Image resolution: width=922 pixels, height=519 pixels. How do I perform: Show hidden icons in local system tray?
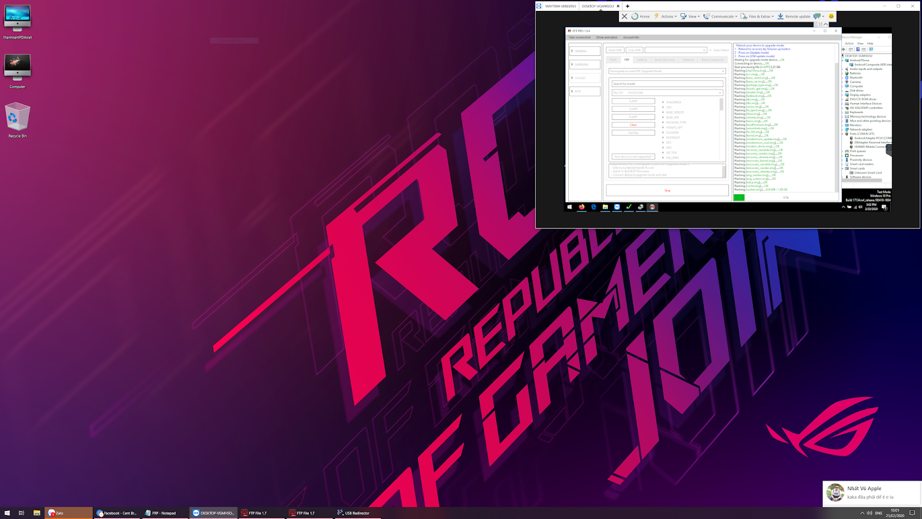tap(862, 513)
